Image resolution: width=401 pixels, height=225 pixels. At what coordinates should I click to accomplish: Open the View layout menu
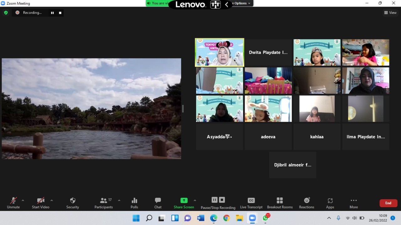click(x=390, y=13)
